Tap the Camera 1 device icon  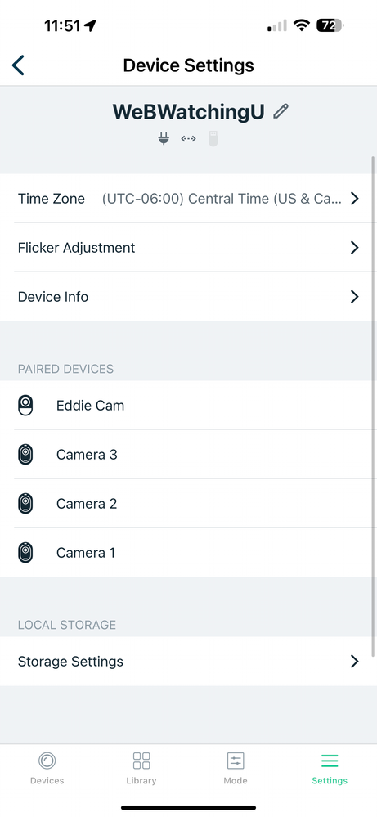pos(25,552)
